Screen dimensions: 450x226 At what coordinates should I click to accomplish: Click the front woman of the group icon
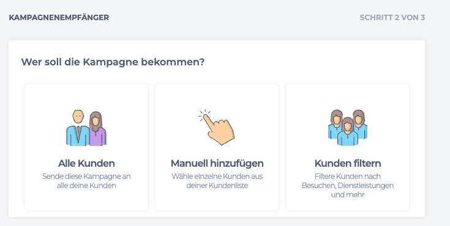[x=348, y=132]
